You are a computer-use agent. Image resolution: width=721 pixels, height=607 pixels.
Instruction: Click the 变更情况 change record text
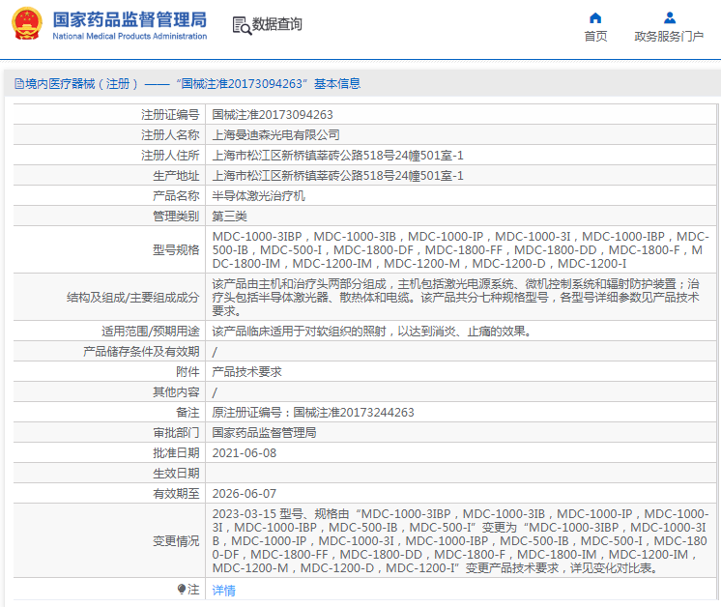tap(460, 540)
